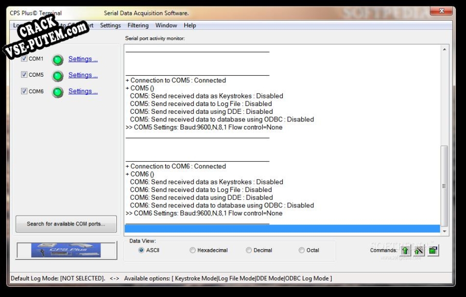Select the blue highlighted last monitor row
The height and width of the screenshot is (297, 466).
click(x=282, y=229)
